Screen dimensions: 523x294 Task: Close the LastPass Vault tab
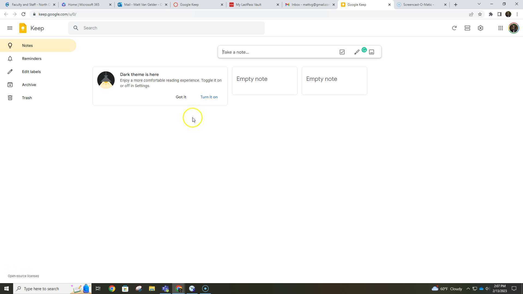tap(278, 5)
